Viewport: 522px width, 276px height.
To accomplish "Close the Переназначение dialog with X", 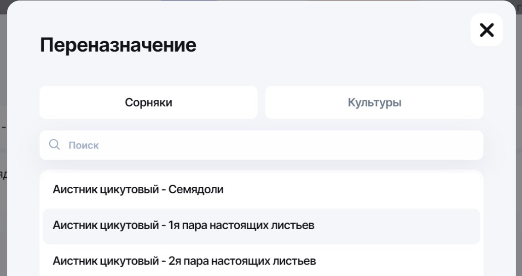I will tap(487, 30).
